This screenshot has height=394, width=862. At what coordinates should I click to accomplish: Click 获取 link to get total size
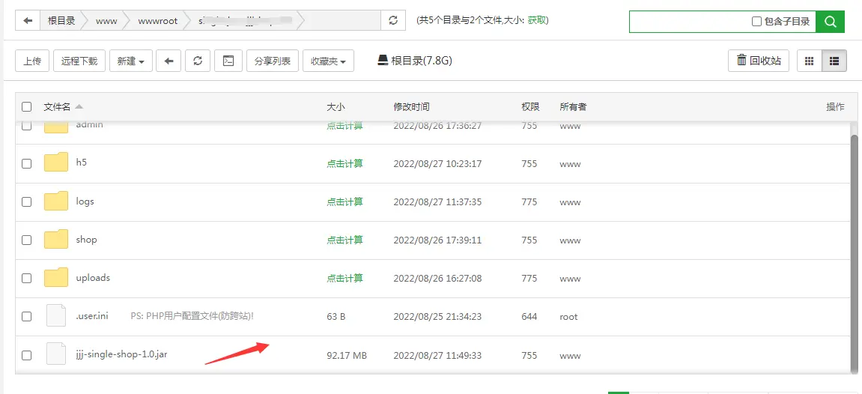click(537, 20)
